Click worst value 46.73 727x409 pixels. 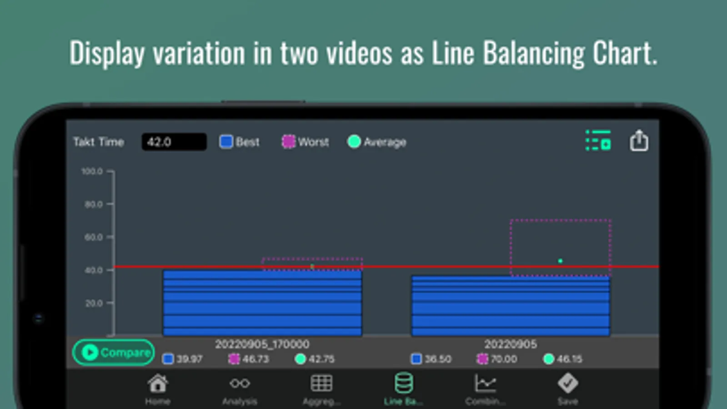coord(256,359)
